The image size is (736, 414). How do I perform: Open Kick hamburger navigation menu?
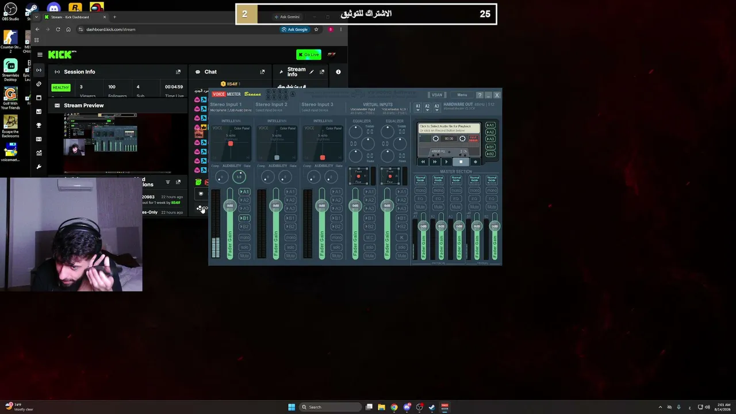(40, 55)
